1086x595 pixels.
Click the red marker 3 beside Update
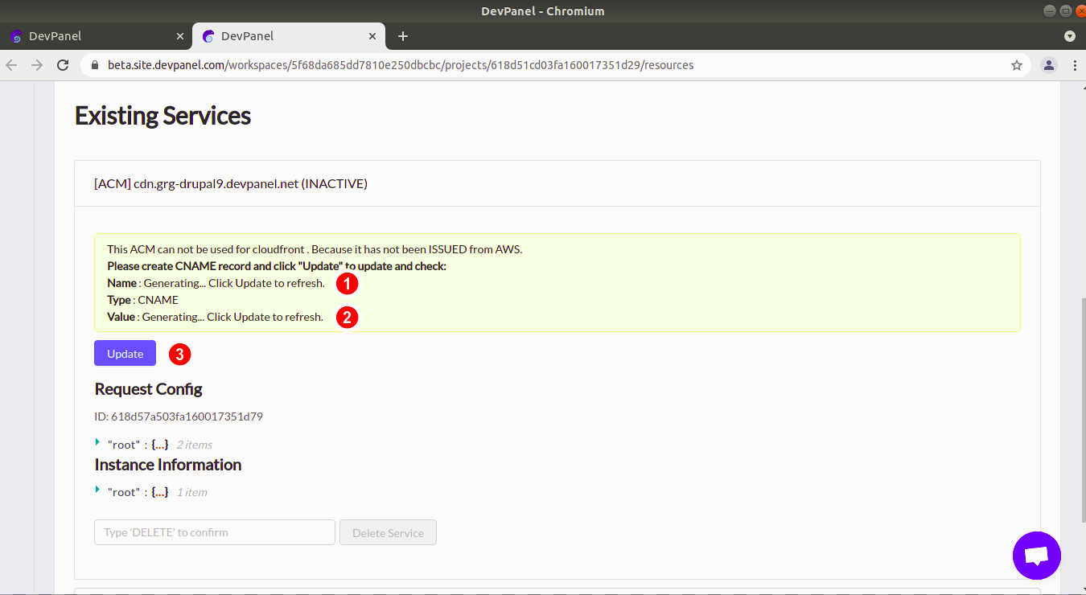tap(179, 354)
